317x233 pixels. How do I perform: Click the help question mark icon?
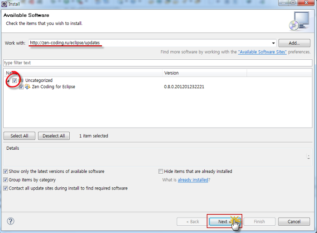tap(10, 221)
